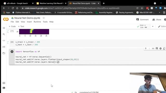Go to browser home page

click(x=17, y=8)
